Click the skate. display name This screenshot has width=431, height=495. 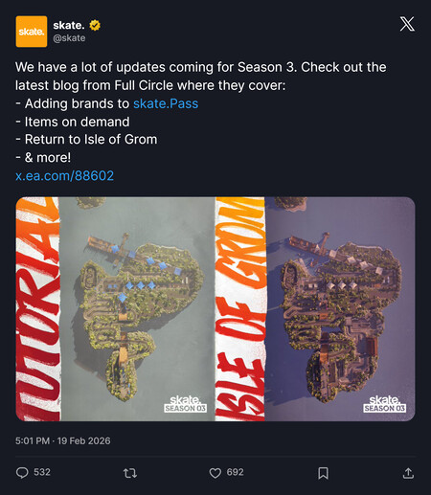tap(69, 25)
